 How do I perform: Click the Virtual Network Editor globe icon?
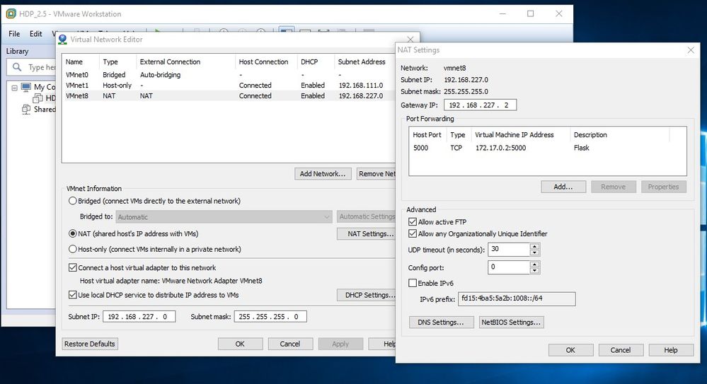[63, 40]
